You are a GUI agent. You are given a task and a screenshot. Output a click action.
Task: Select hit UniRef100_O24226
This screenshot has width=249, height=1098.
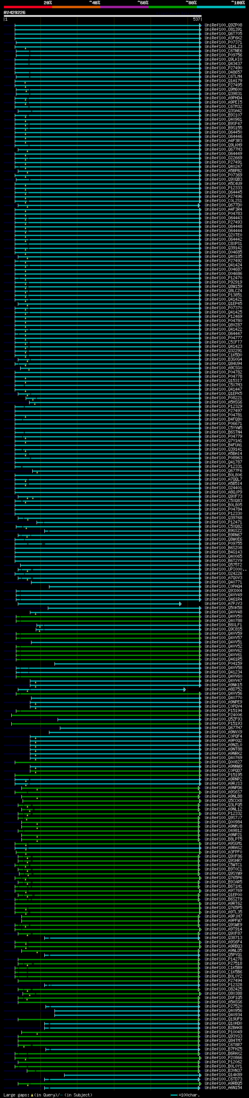coord(223,573)
